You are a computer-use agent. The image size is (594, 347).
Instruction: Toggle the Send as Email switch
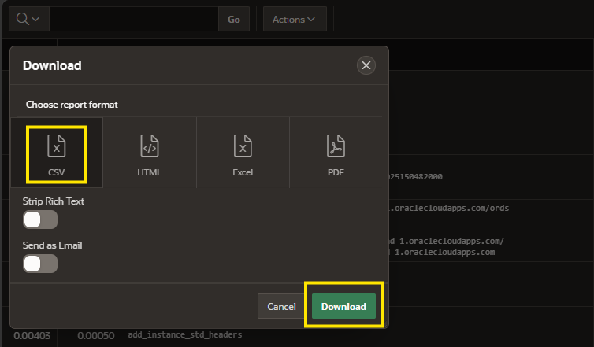tap(40, 264)
